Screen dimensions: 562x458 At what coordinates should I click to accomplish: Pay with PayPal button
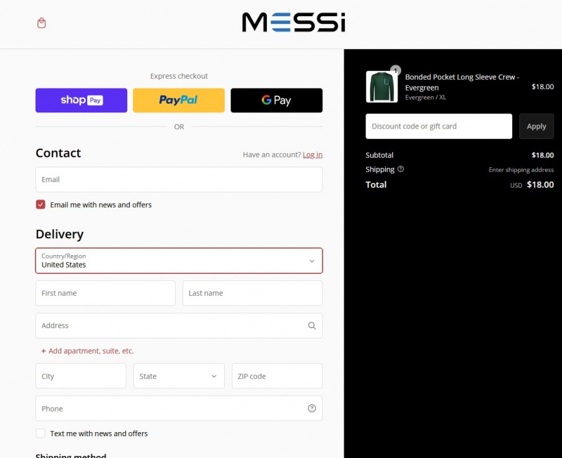point(179,100)
